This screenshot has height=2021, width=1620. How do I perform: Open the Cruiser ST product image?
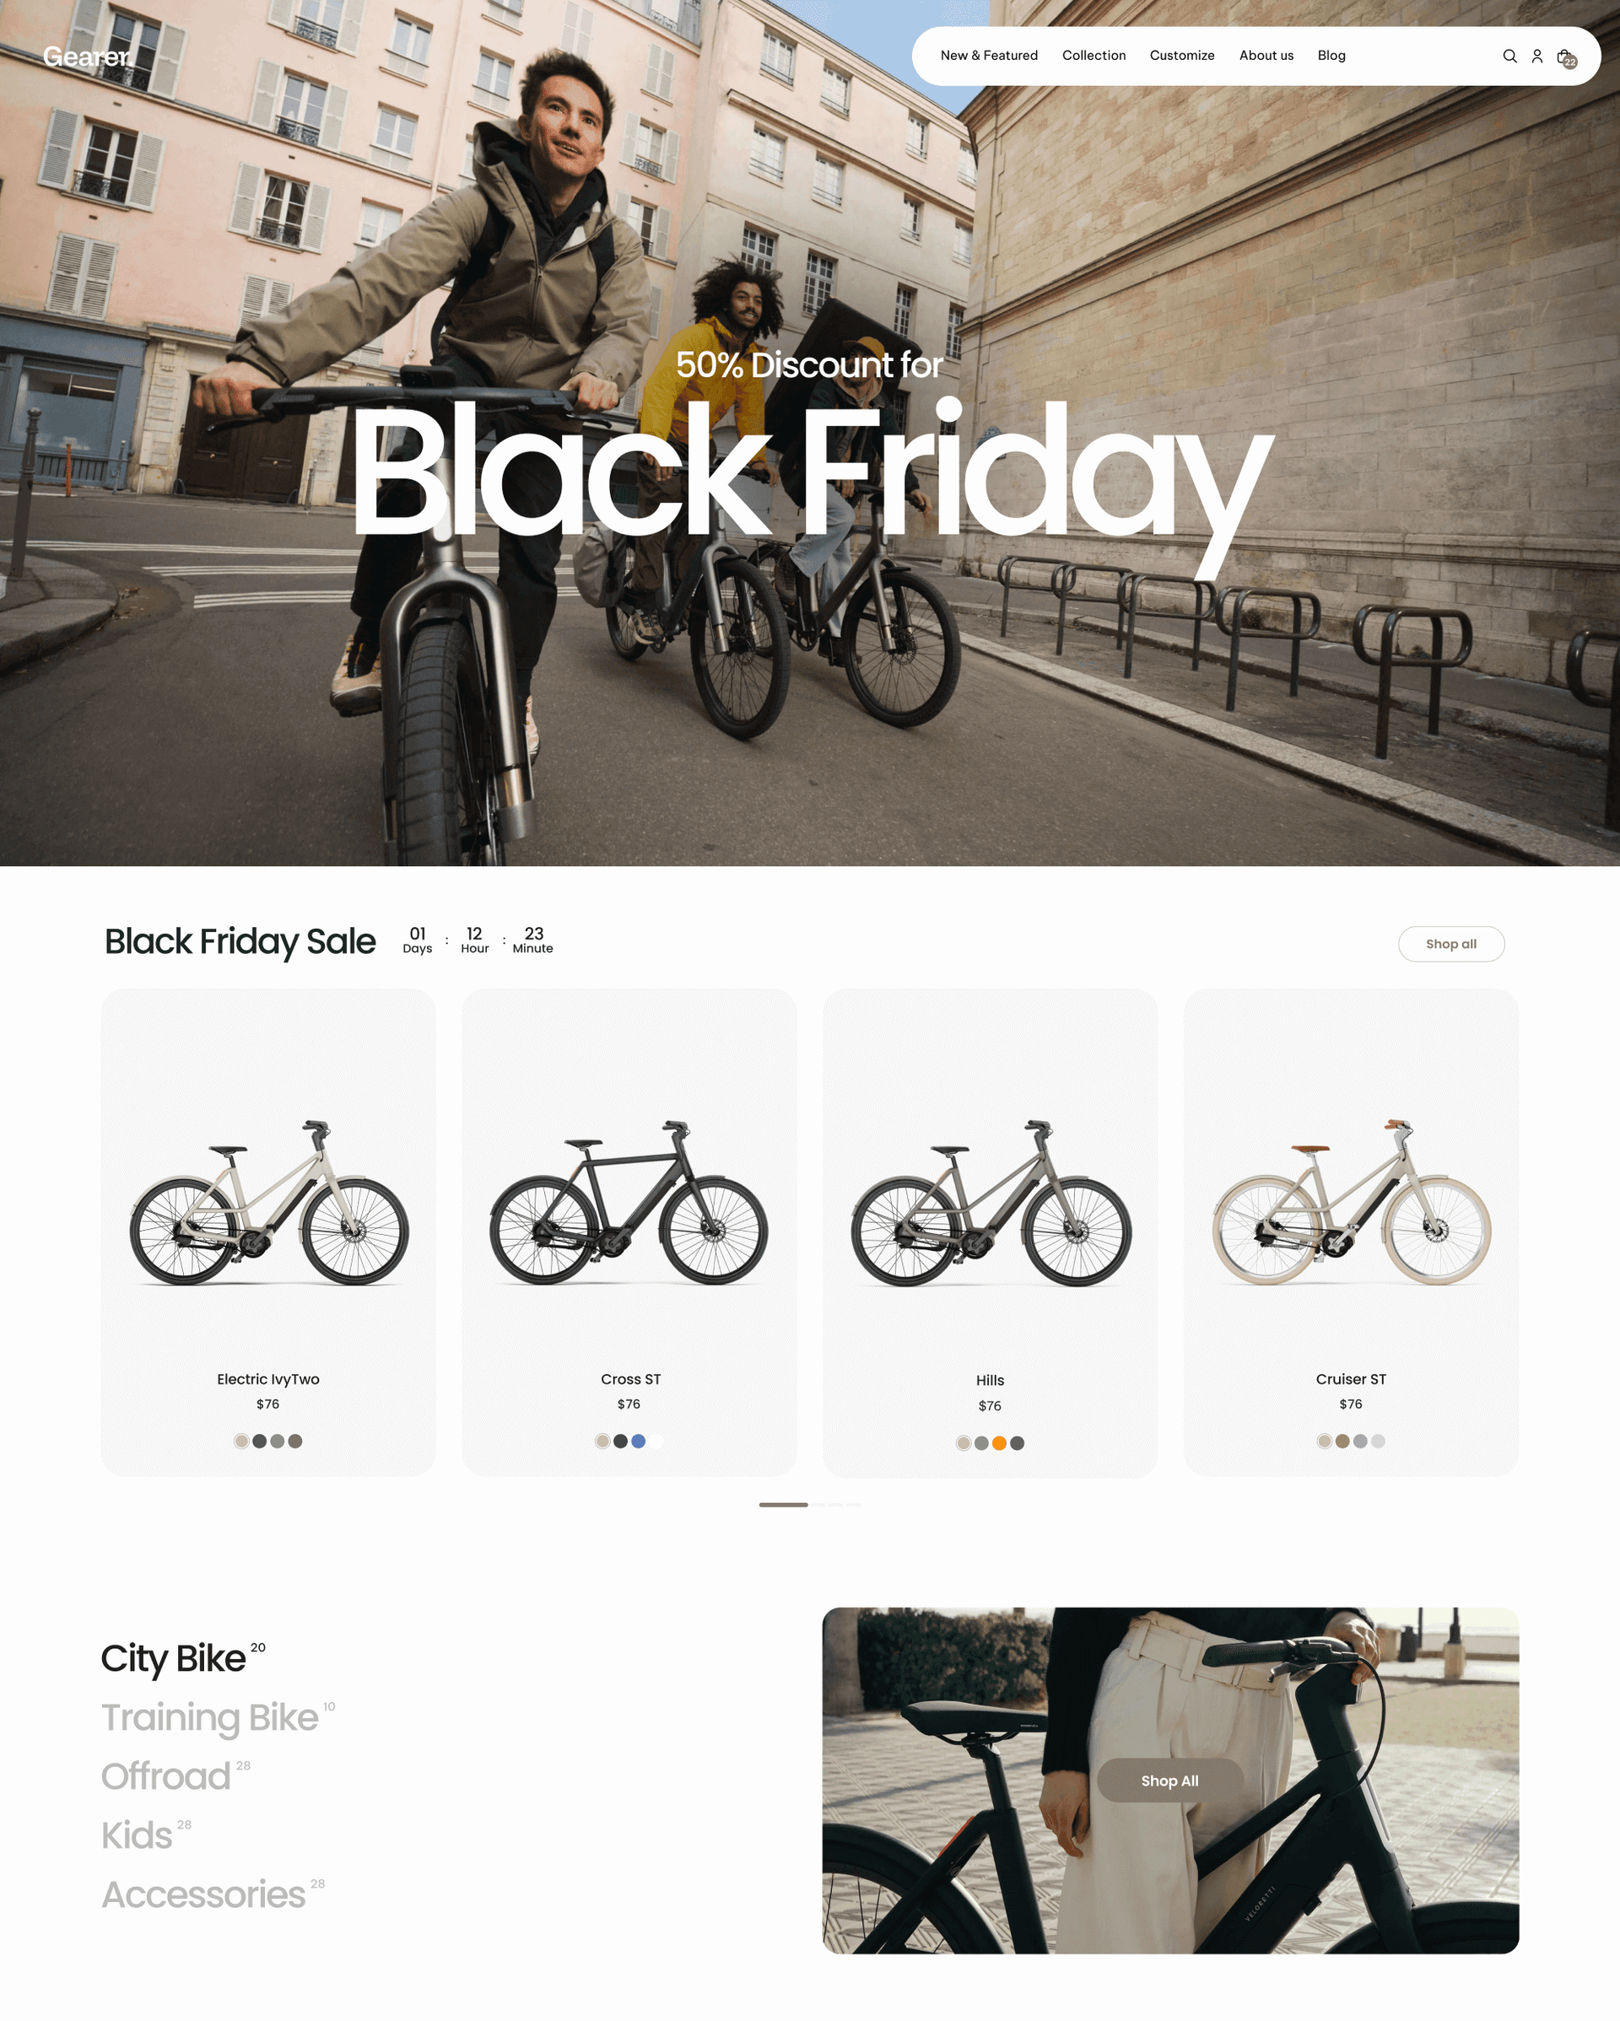[x=1351, y=1202]
